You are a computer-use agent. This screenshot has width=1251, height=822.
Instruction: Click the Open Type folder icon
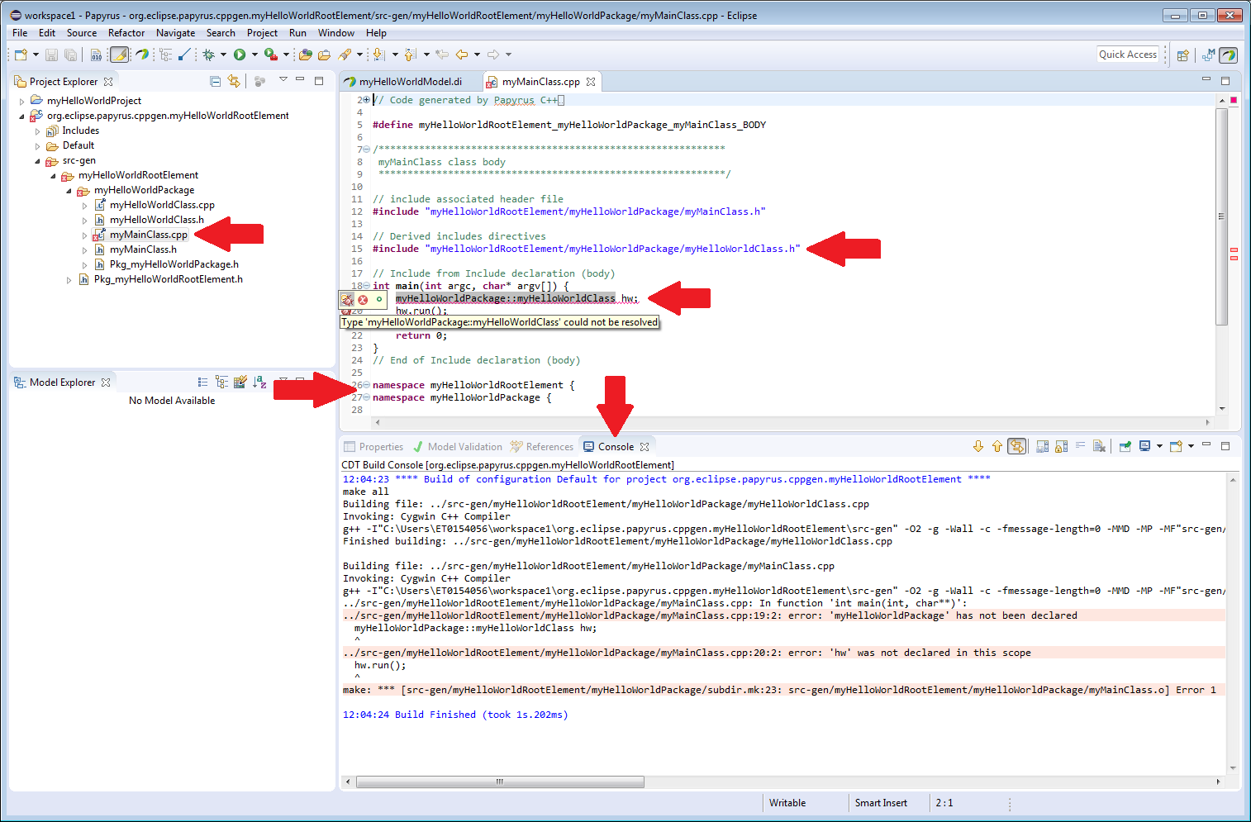[305, 55]
